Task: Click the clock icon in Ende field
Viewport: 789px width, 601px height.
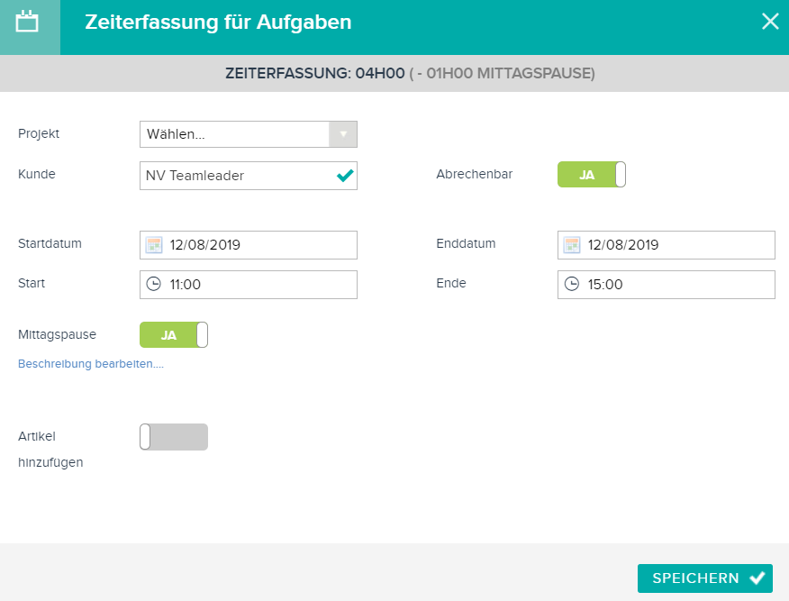Action: [x=572, y=284]
